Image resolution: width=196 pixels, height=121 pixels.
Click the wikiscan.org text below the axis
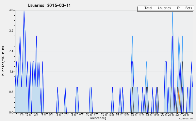[98, 118]
